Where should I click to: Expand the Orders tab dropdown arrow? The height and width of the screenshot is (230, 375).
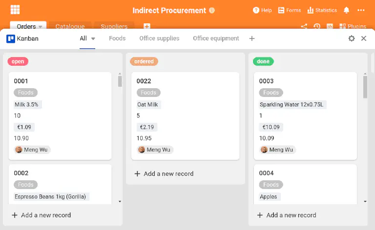pos(41,26)
